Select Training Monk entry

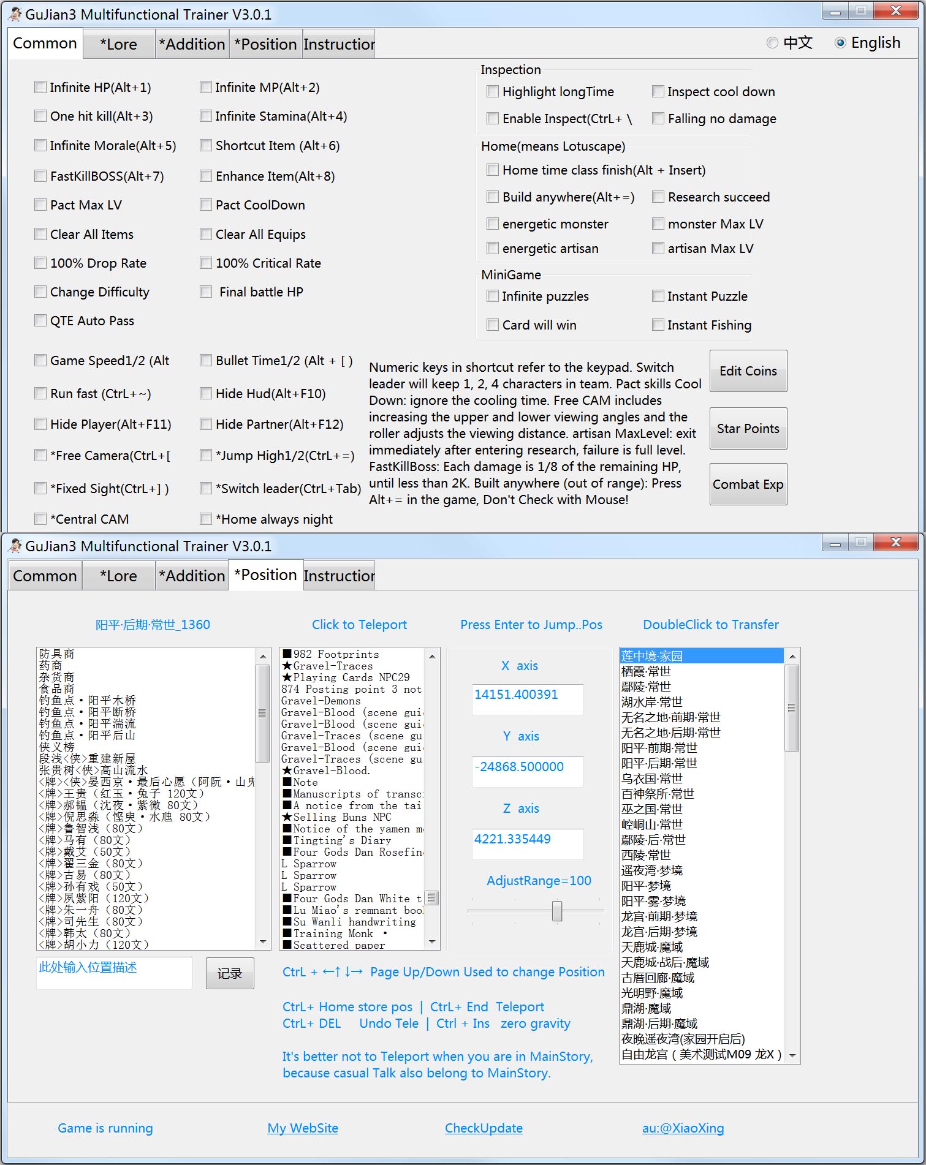352,933
